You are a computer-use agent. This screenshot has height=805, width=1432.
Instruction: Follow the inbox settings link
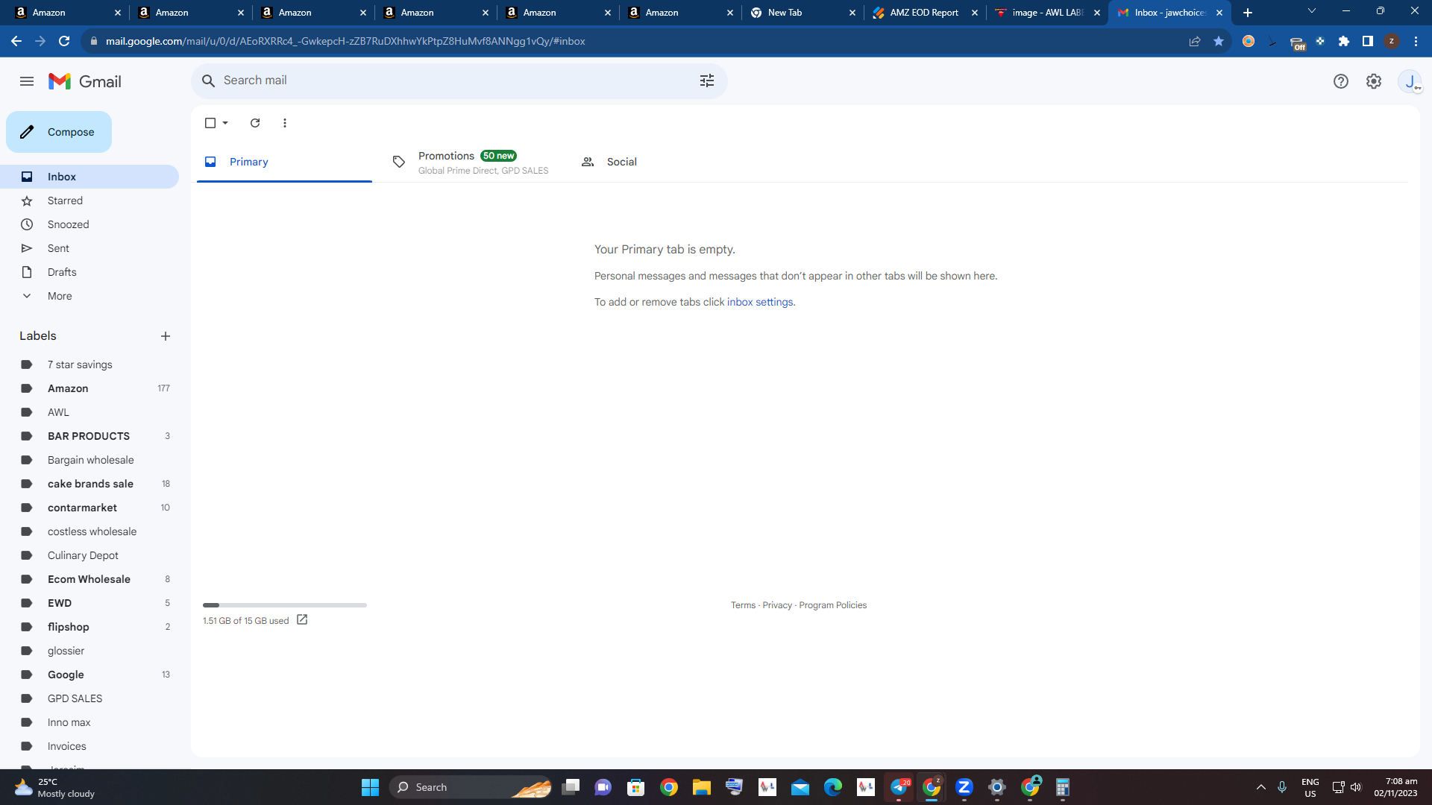[760, 302]
